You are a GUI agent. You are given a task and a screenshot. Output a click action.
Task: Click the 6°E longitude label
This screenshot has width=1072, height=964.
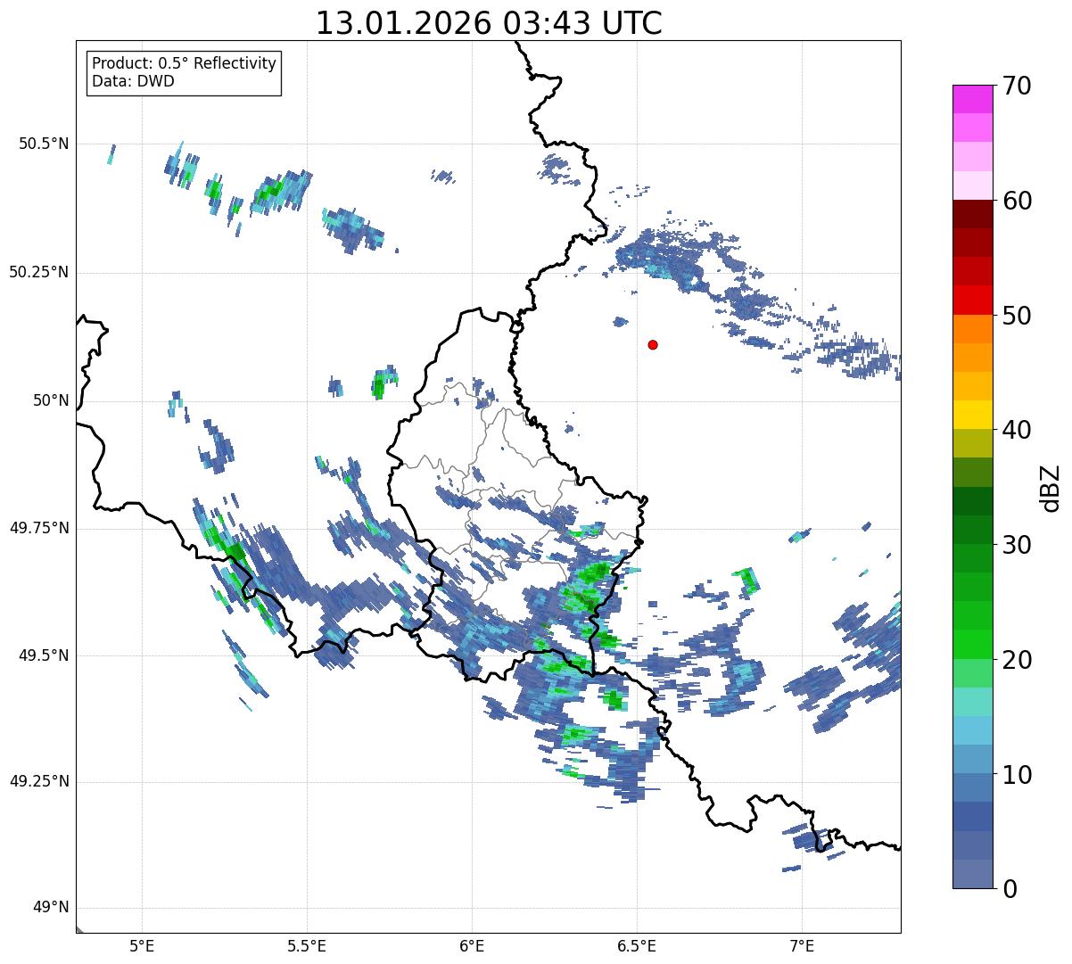pyautogui.click(x=472, y=945)
